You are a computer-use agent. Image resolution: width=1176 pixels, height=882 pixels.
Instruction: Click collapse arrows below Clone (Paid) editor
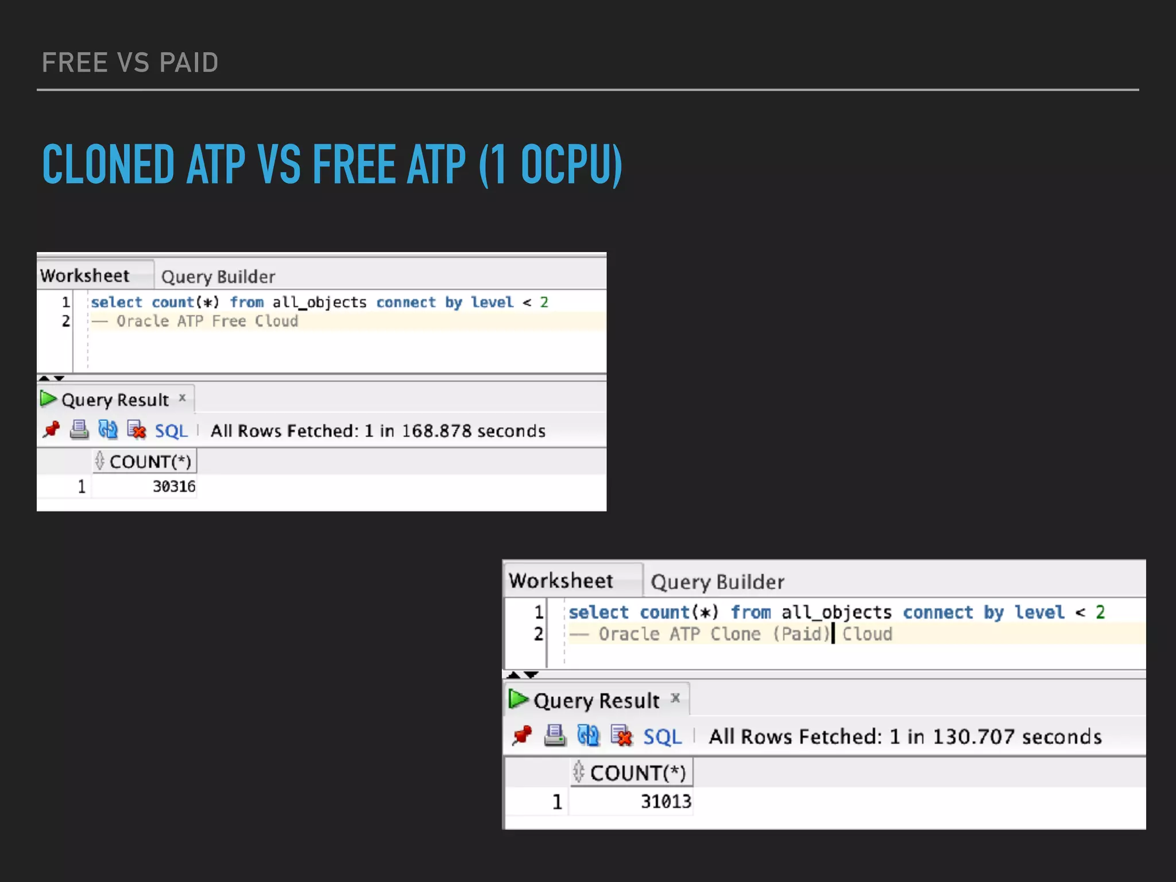[523, 675]
